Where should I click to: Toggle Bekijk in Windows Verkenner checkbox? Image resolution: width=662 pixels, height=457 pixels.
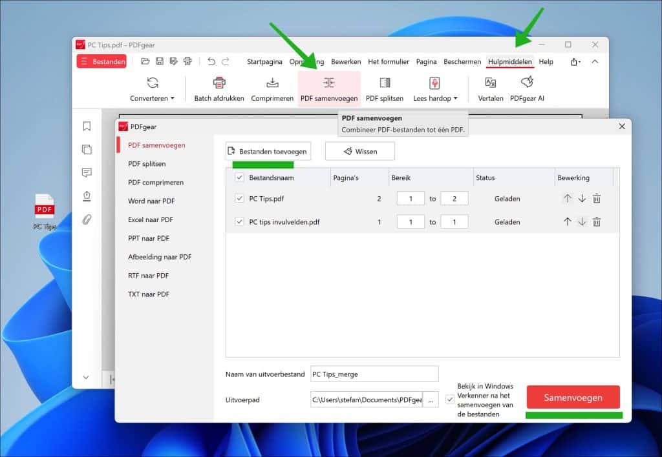(450, 399)
